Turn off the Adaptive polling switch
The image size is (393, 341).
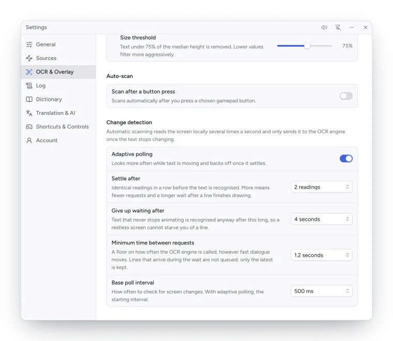[x=346, y=159]
